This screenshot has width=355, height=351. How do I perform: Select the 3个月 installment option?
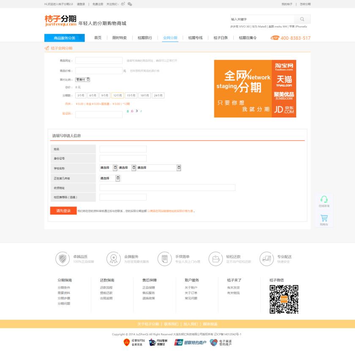coord(81,95)
